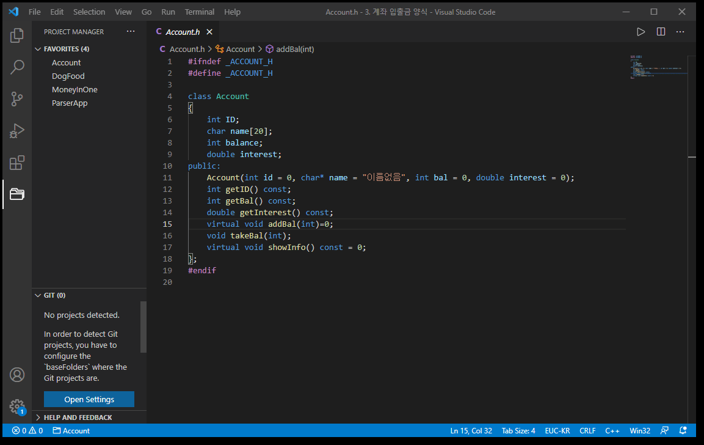
Task: Open the Explorer view in the activity bar
Action: pyautogui.click(x=17, y=35)
